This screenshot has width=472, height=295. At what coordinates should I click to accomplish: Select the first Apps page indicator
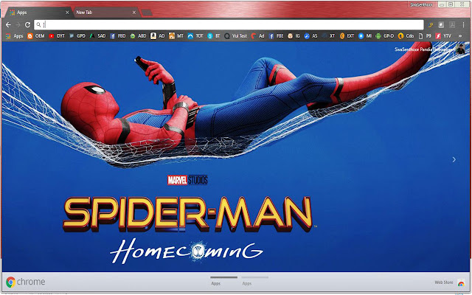pos(223,280)
